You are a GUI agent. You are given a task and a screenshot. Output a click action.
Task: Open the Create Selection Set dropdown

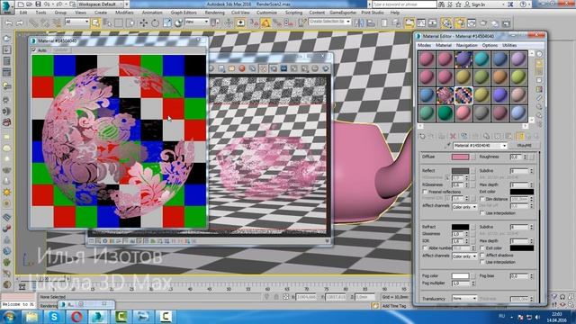[x=329, y=22]
